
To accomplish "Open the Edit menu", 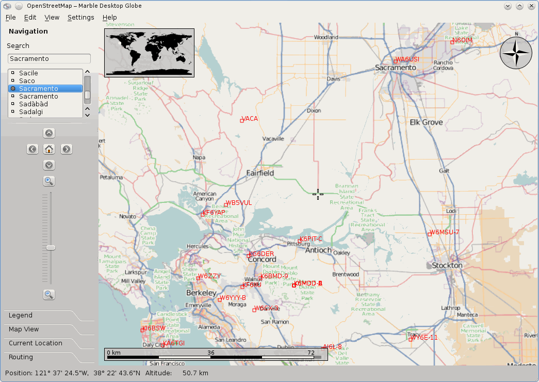I will click(x=30, y=17).
